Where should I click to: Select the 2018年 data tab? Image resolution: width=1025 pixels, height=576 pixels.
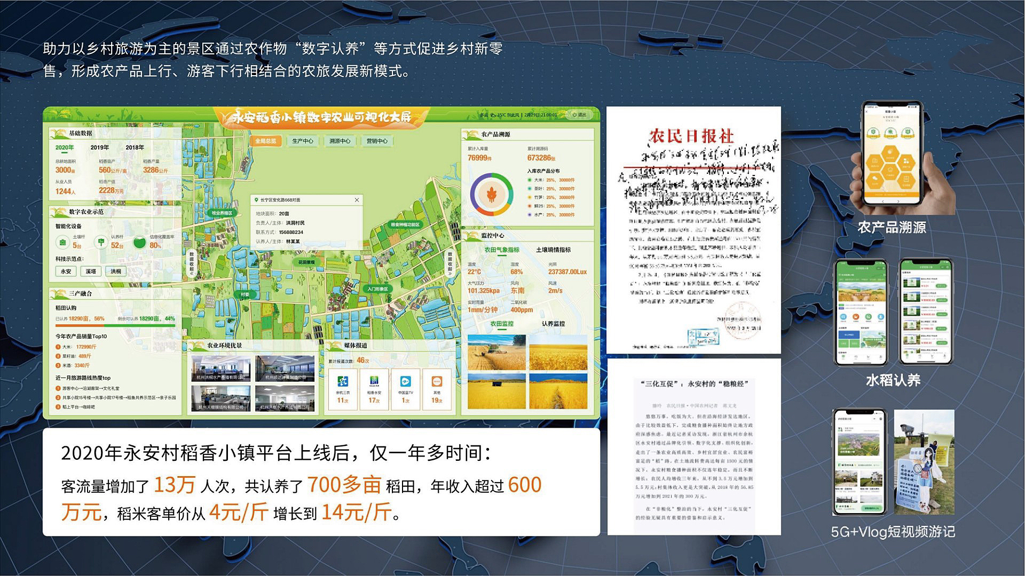[x=135, y=148]
